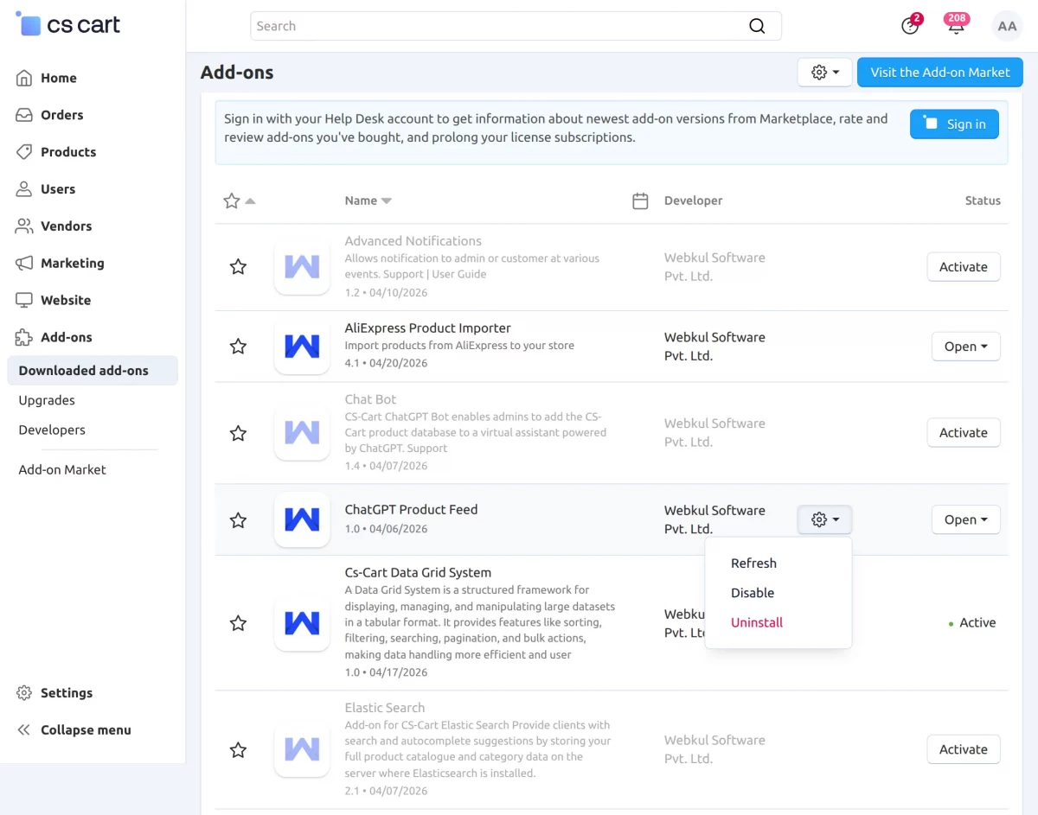Click Chat Bot add-on logo
This screenshot has height=815, width=1038.
click(x=302, y=433)
